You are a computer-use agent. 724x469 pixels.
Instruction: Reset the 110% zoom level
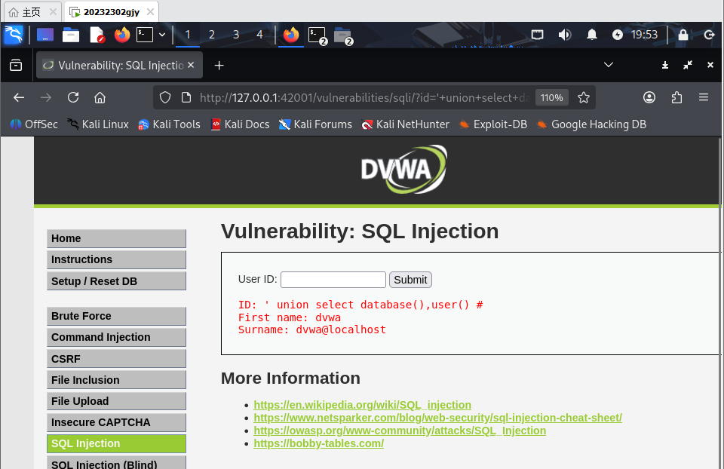pyautogui.click(x=552, y=98)
